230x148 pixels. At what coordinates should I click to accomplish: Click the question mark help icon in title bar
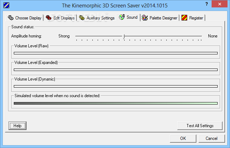(x=207, y=4)
